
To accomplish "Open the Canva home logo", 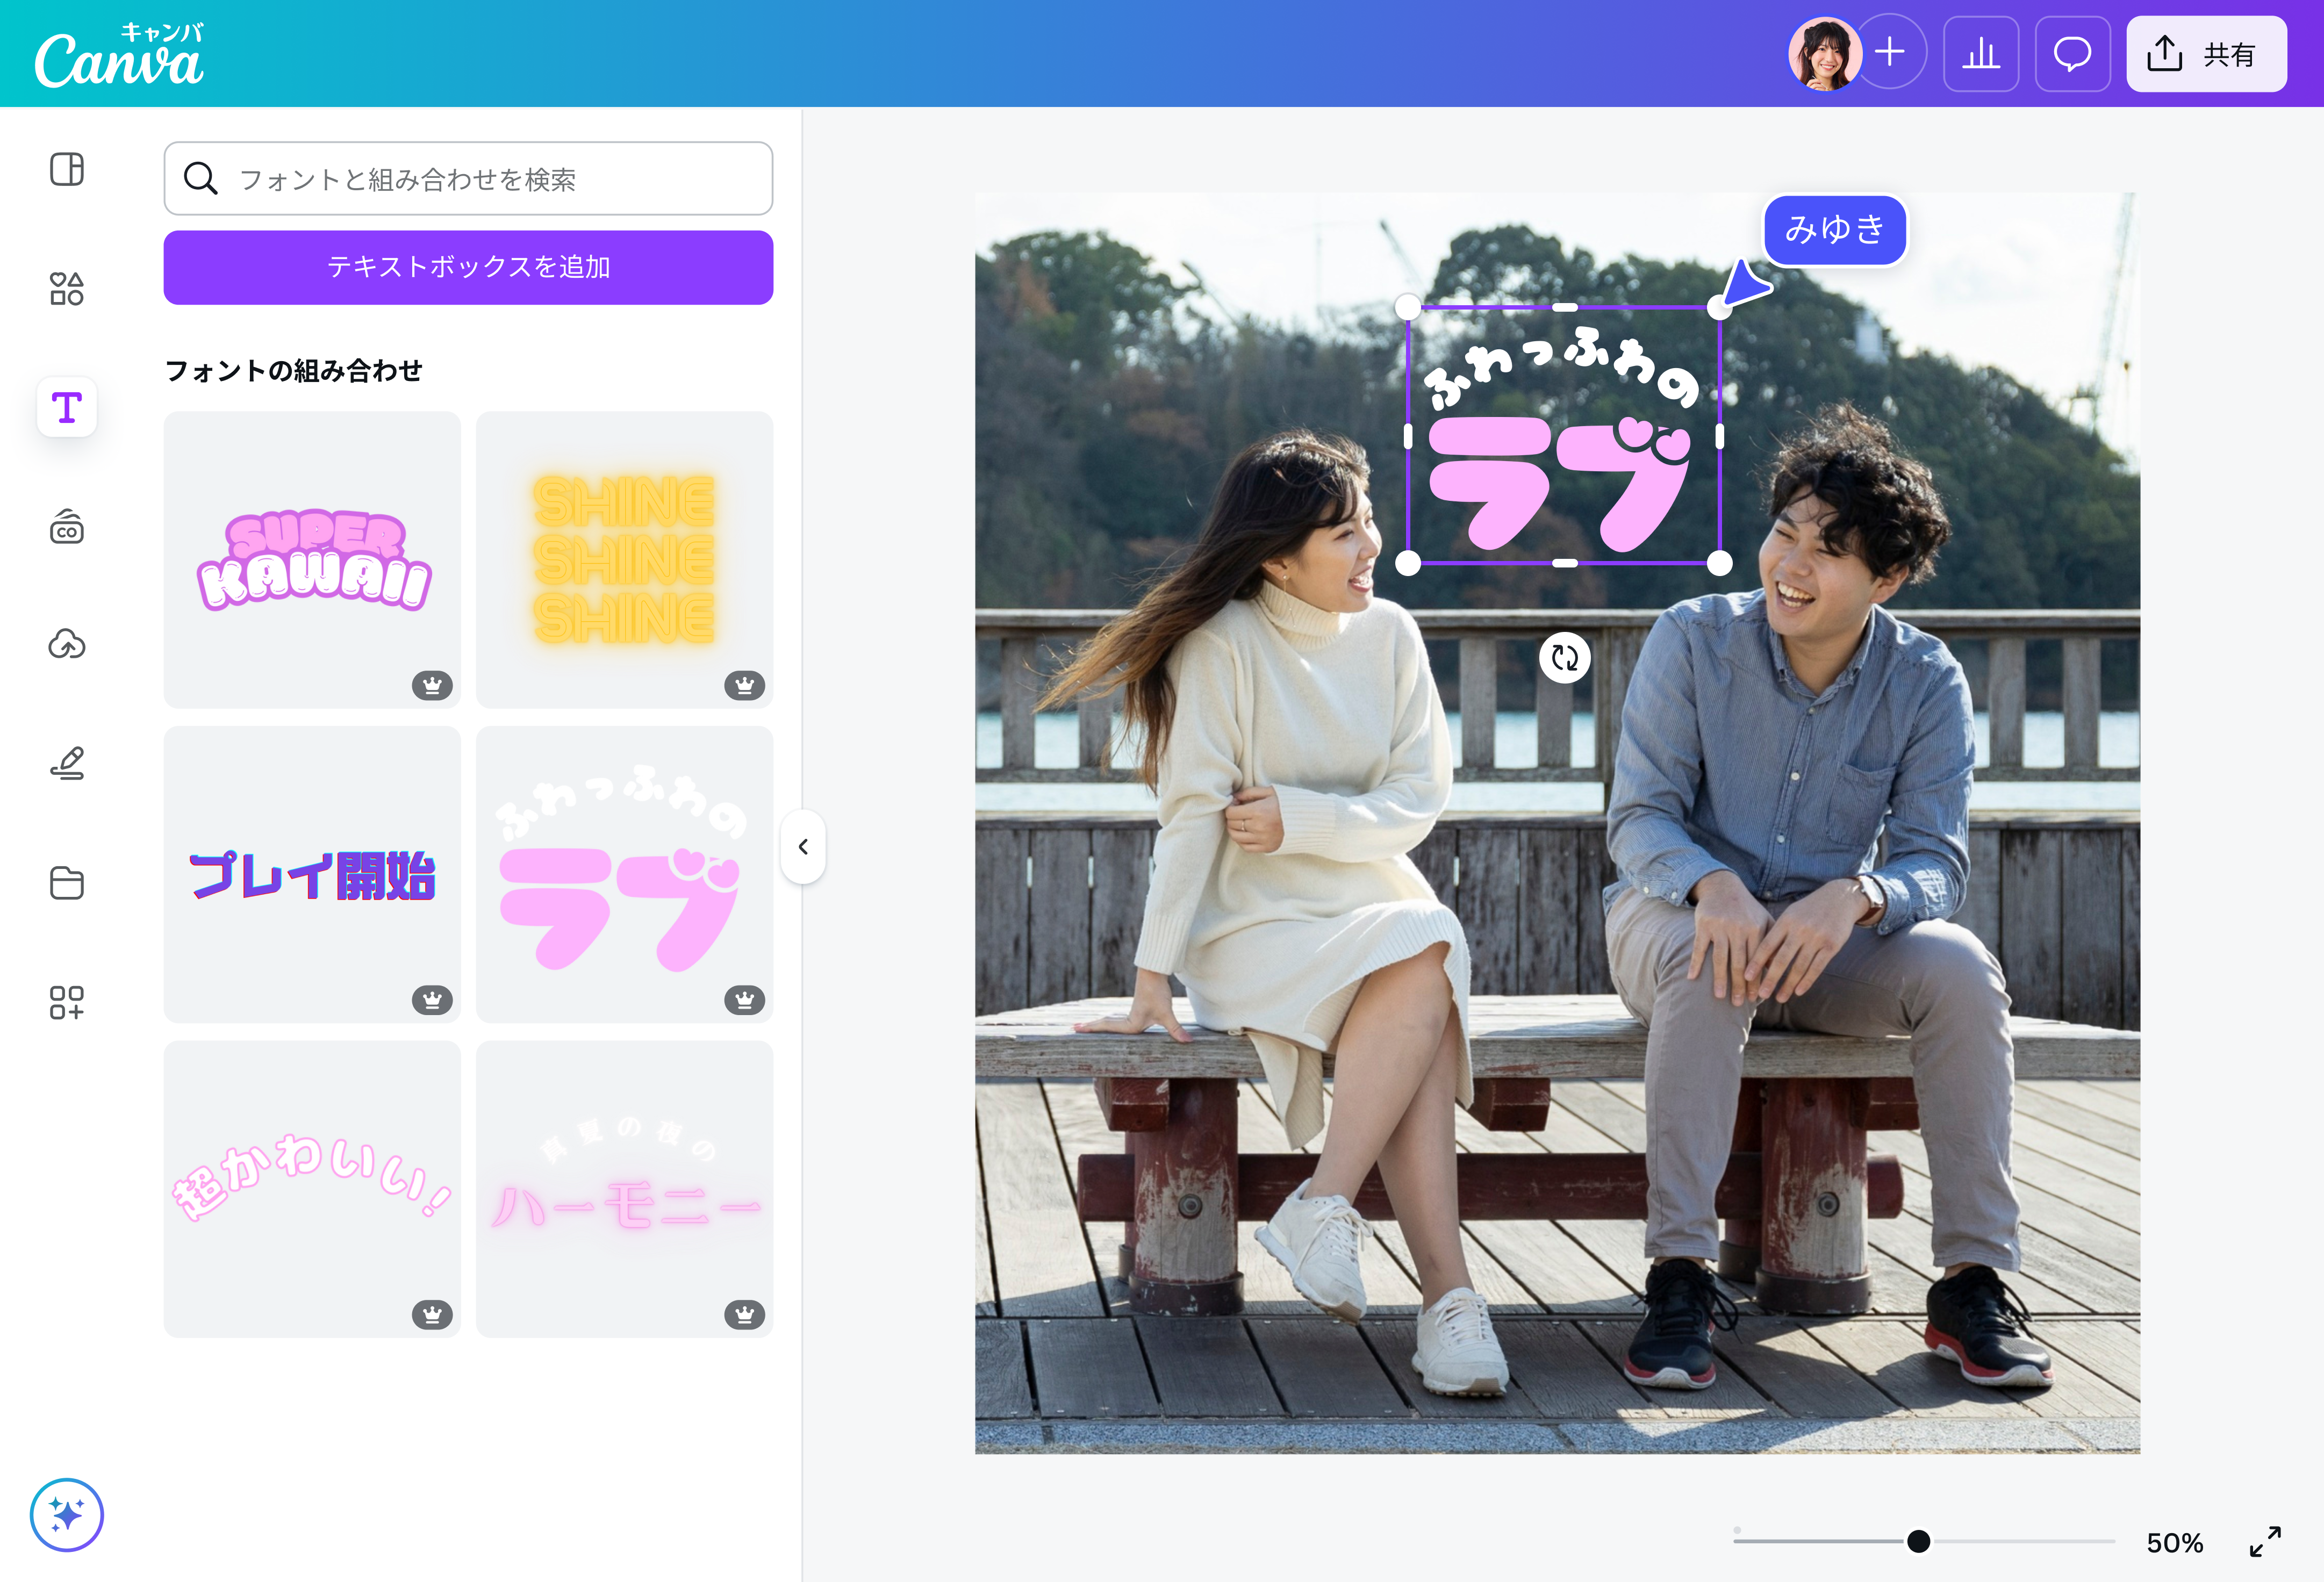I will pos(119,57).
